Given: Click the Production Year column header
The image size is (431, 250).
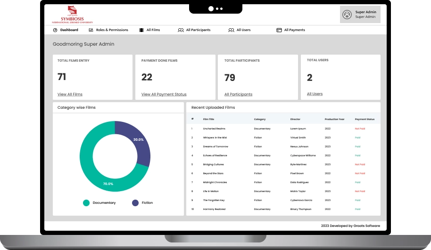Looking at the screenshot, I should 334,120.
